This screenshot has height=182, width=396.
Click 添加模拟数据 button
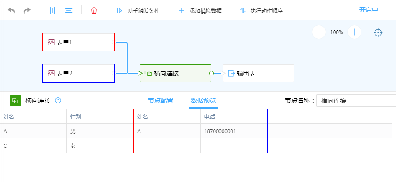click(x=200, y=11)
